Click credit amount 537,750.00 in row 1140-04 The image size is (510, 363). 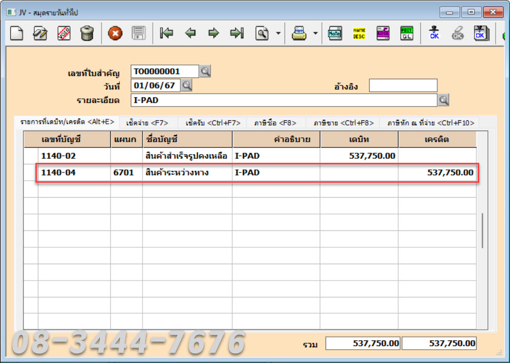click(x=437, y=173)
